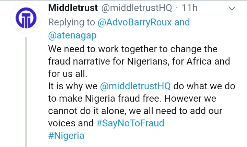Visit the @atenagap profile
Screen dimensions: 247x147
(x=72, y=35)
